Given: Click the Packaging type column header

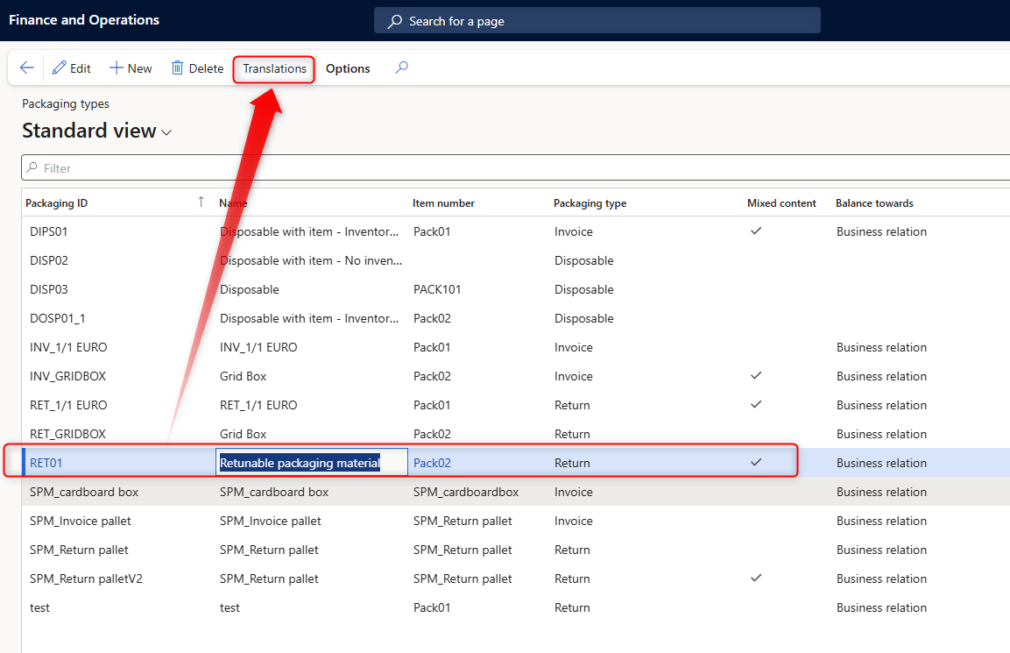Looking at the screenshot, I should click(590, 203).
